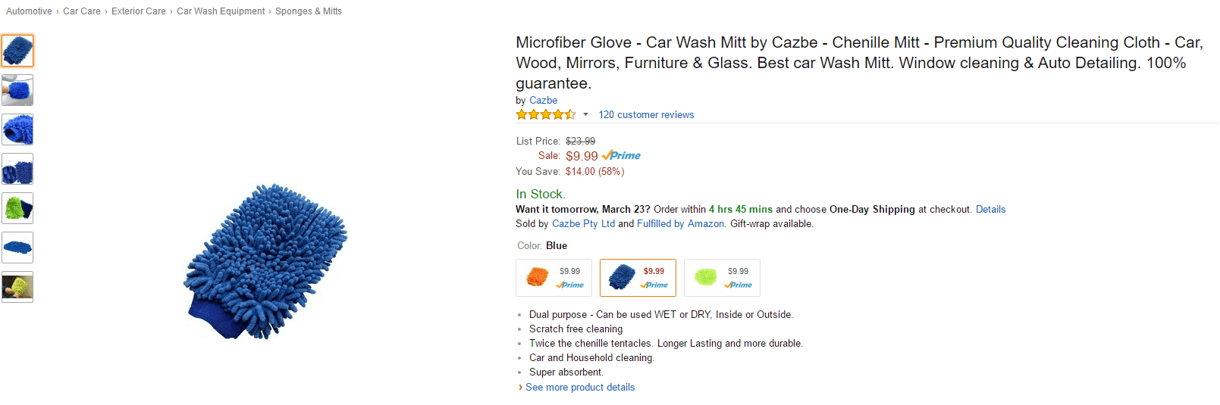Go to the Automotive breadcrumb
This screenshot has width=1220, height=405.
coord(29,11)
